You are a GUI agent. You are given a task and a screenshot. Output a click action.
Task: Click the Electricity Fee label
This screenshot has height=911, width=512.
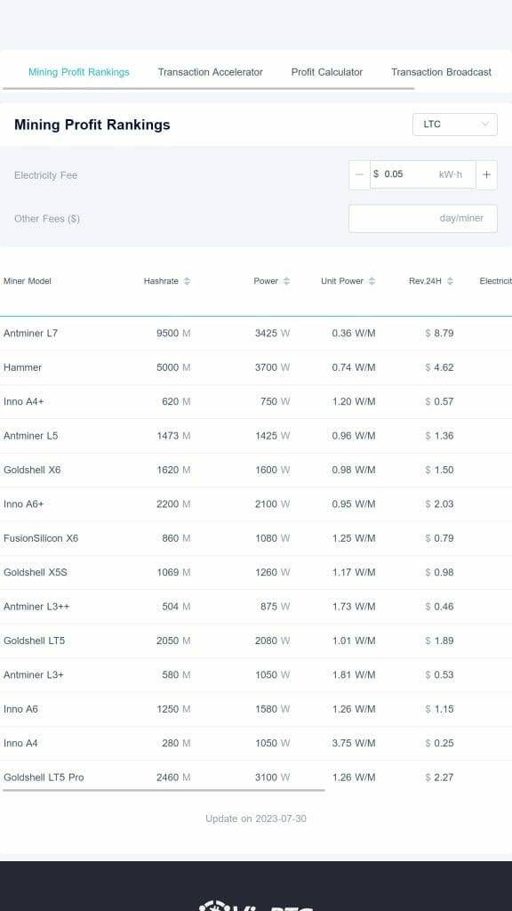(46, 175)
